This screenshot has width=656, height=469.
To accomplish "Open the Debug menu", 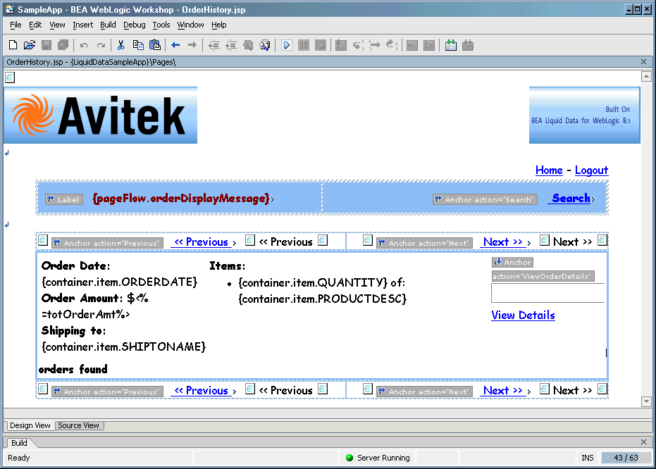I will [x=135, y=25].
